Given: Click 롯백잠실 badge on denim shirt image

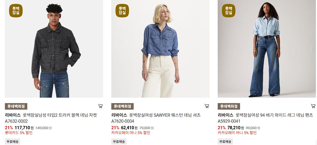Looking at the screenshot, I should 122,11.
